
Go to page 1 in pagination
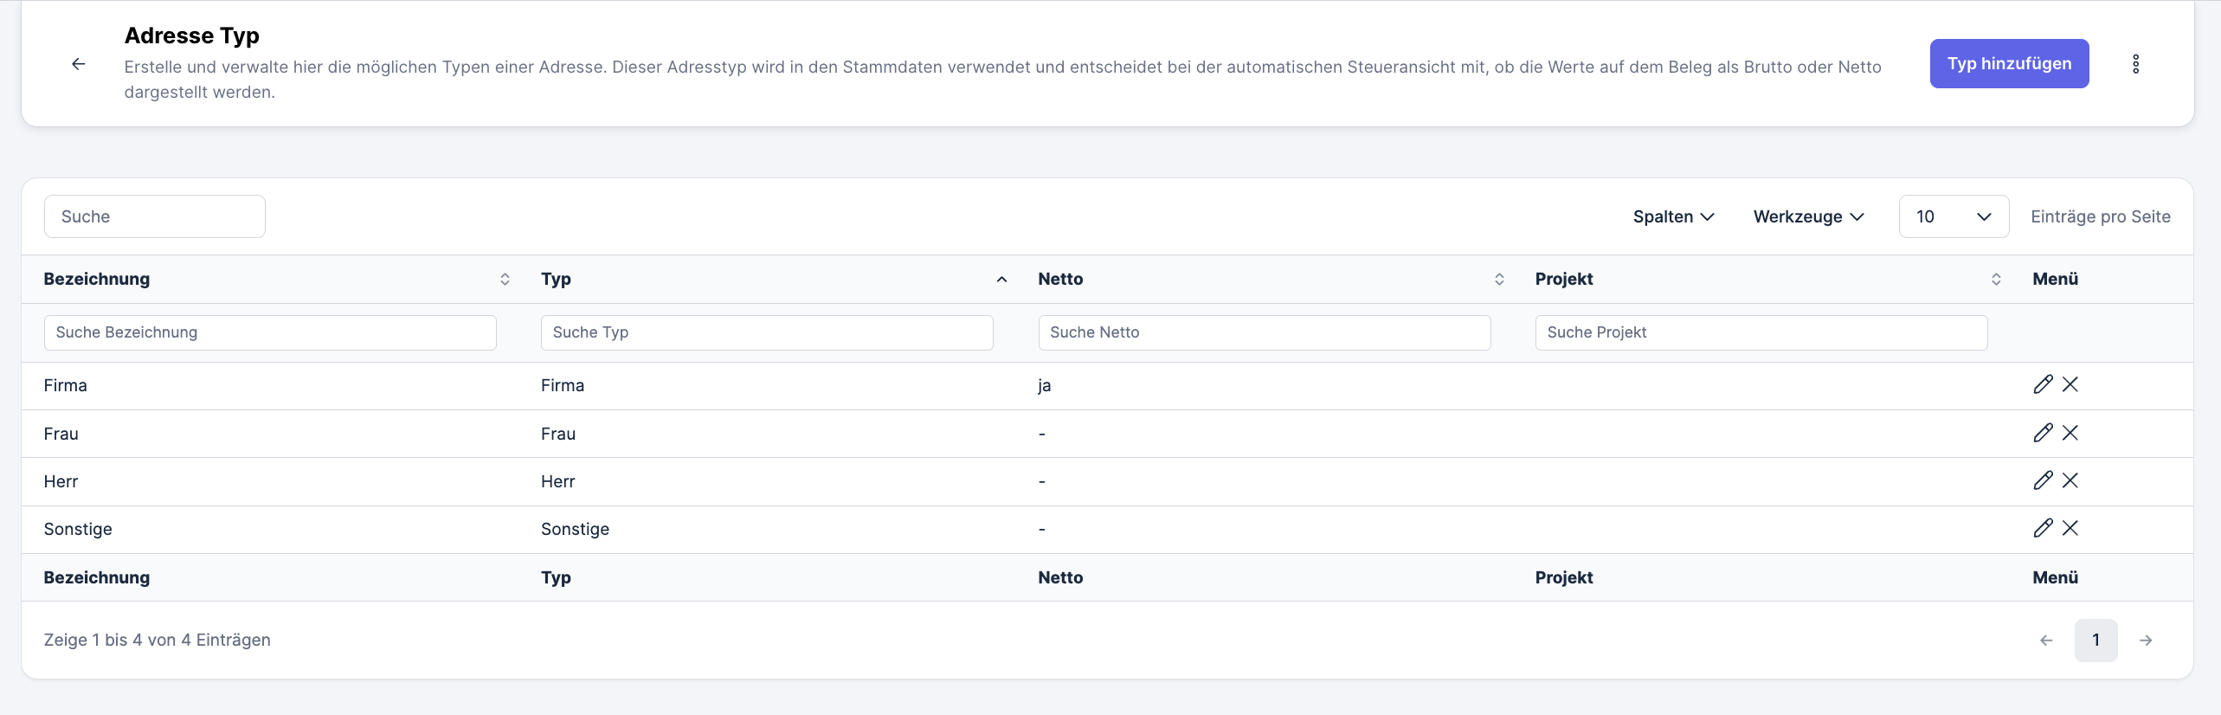[x=2095, y=641]
